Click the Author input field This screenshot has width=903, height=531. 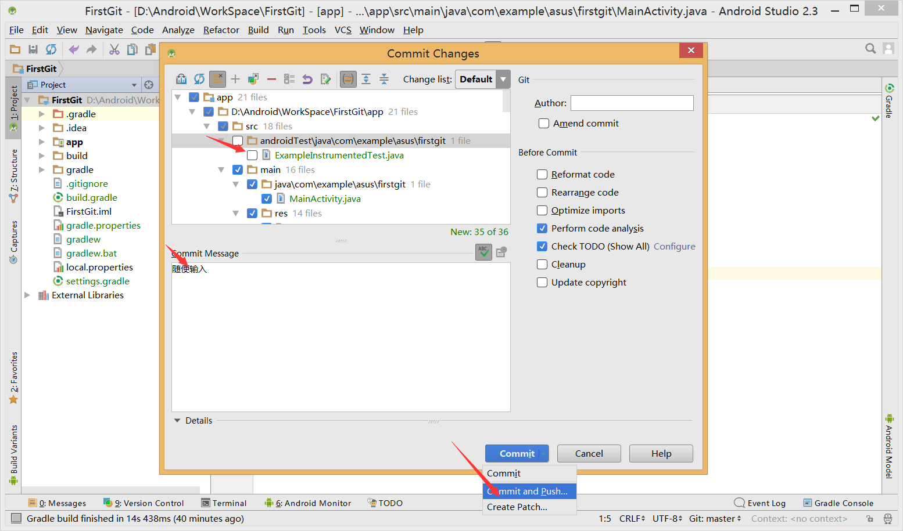(632, 103)
